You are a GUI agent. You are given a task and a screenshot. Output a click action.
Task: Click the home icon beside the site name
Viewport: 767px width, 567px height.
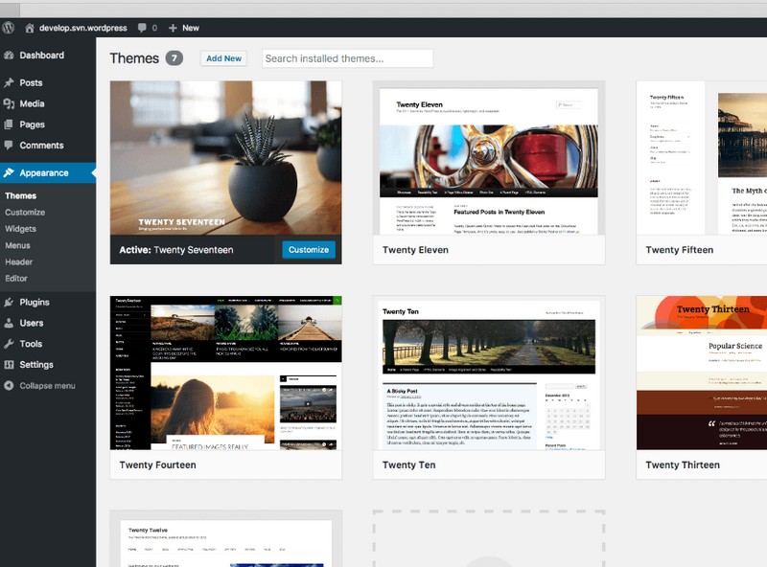point(30,28)
